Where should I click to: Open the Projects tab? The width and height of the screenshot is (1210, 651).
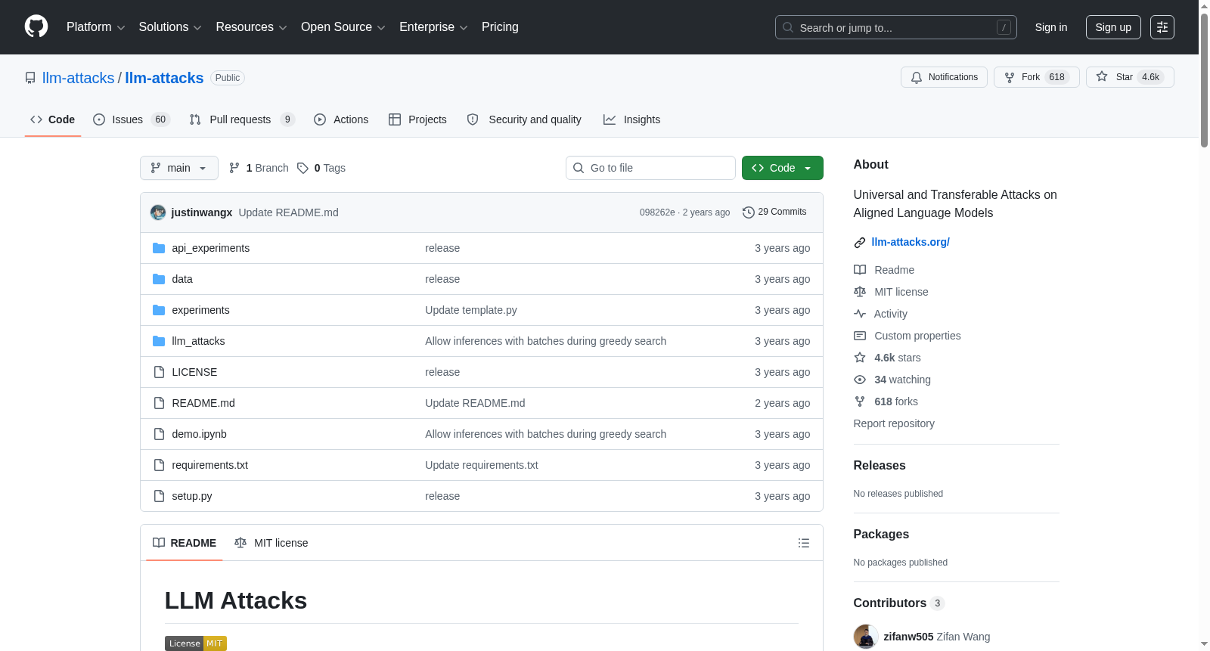417,119
